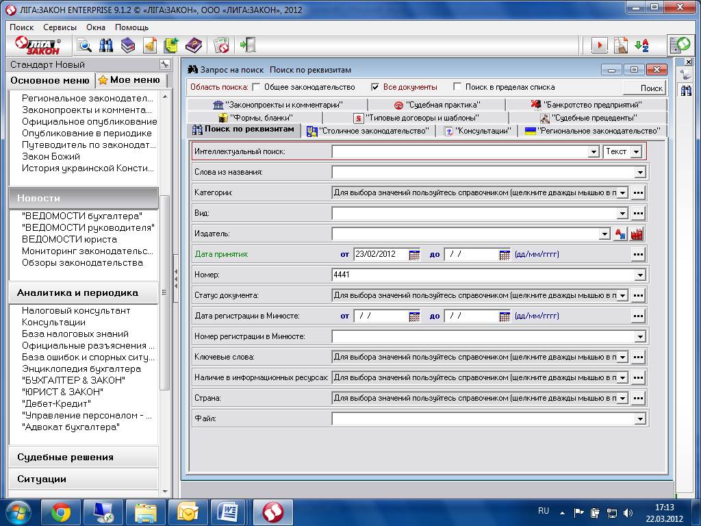701x526 pixels.
Task: Click the green note sheet toolbar icon
Action: point(171,45)
